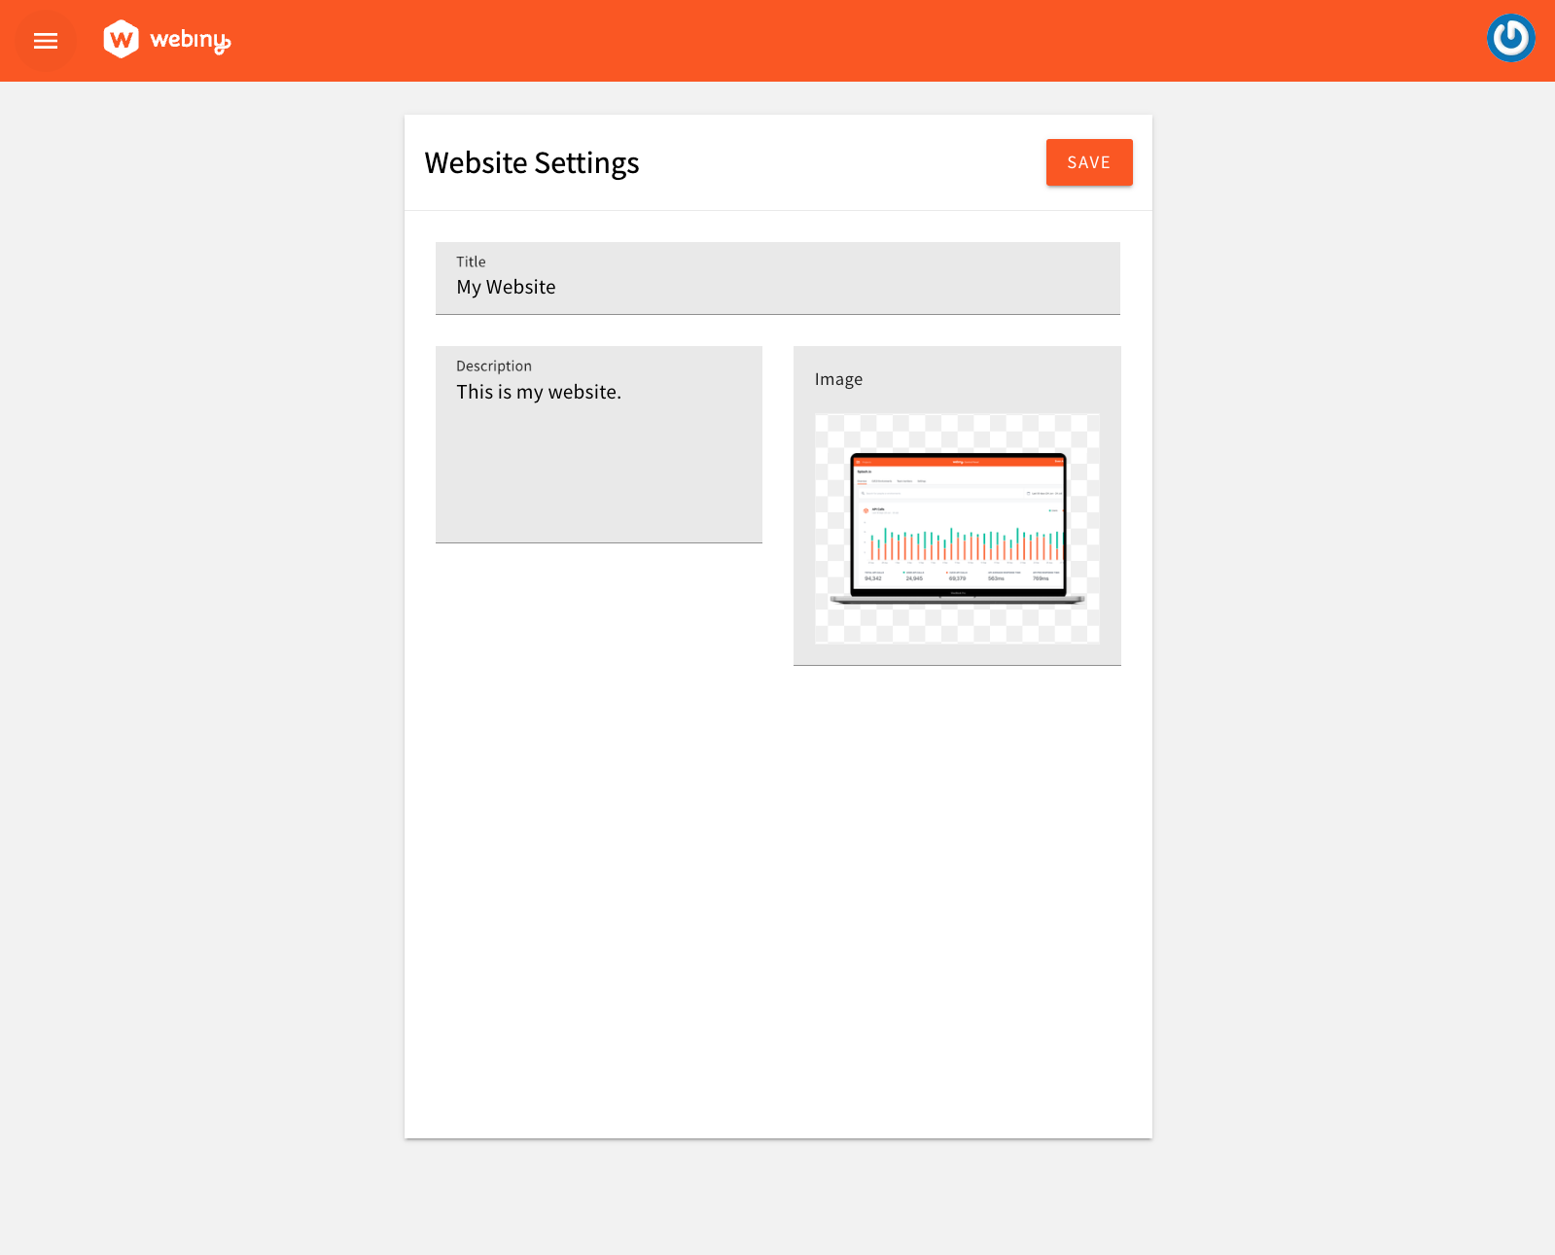Viewport: 1555px width, 1255px height.
Task: Click the orange top header bar
Action: pos(778,41)
